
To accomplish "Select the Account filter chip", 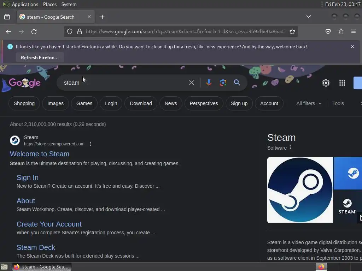I will 269,103.
